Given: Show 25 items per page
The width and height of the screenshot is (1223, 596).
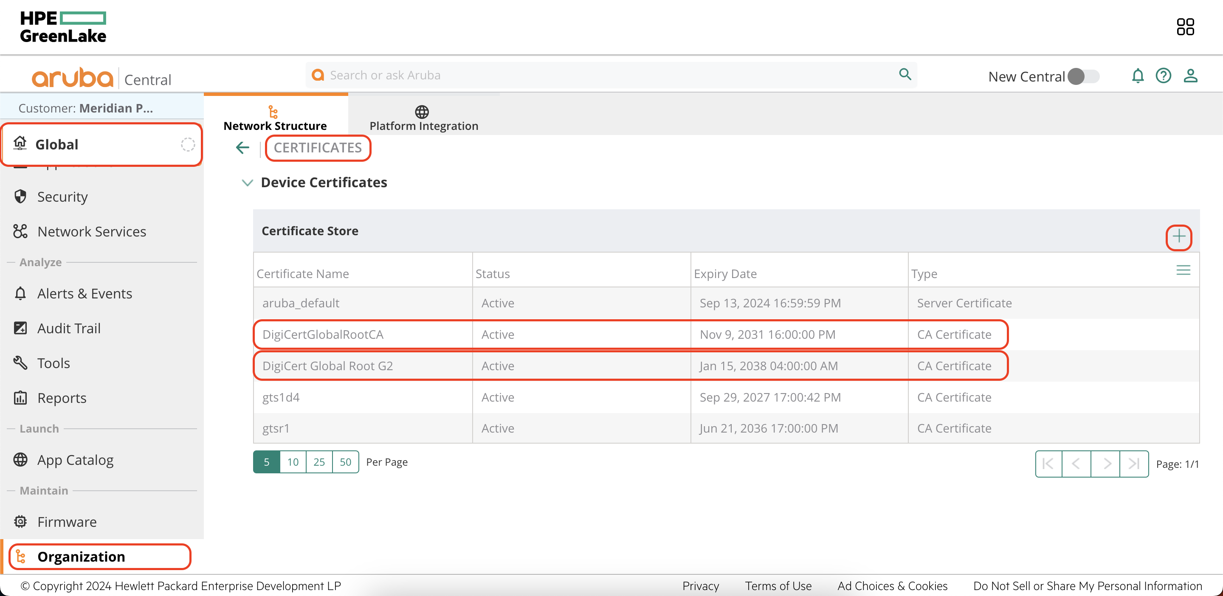Looking at the screenshot, I should tap(319, 462).
